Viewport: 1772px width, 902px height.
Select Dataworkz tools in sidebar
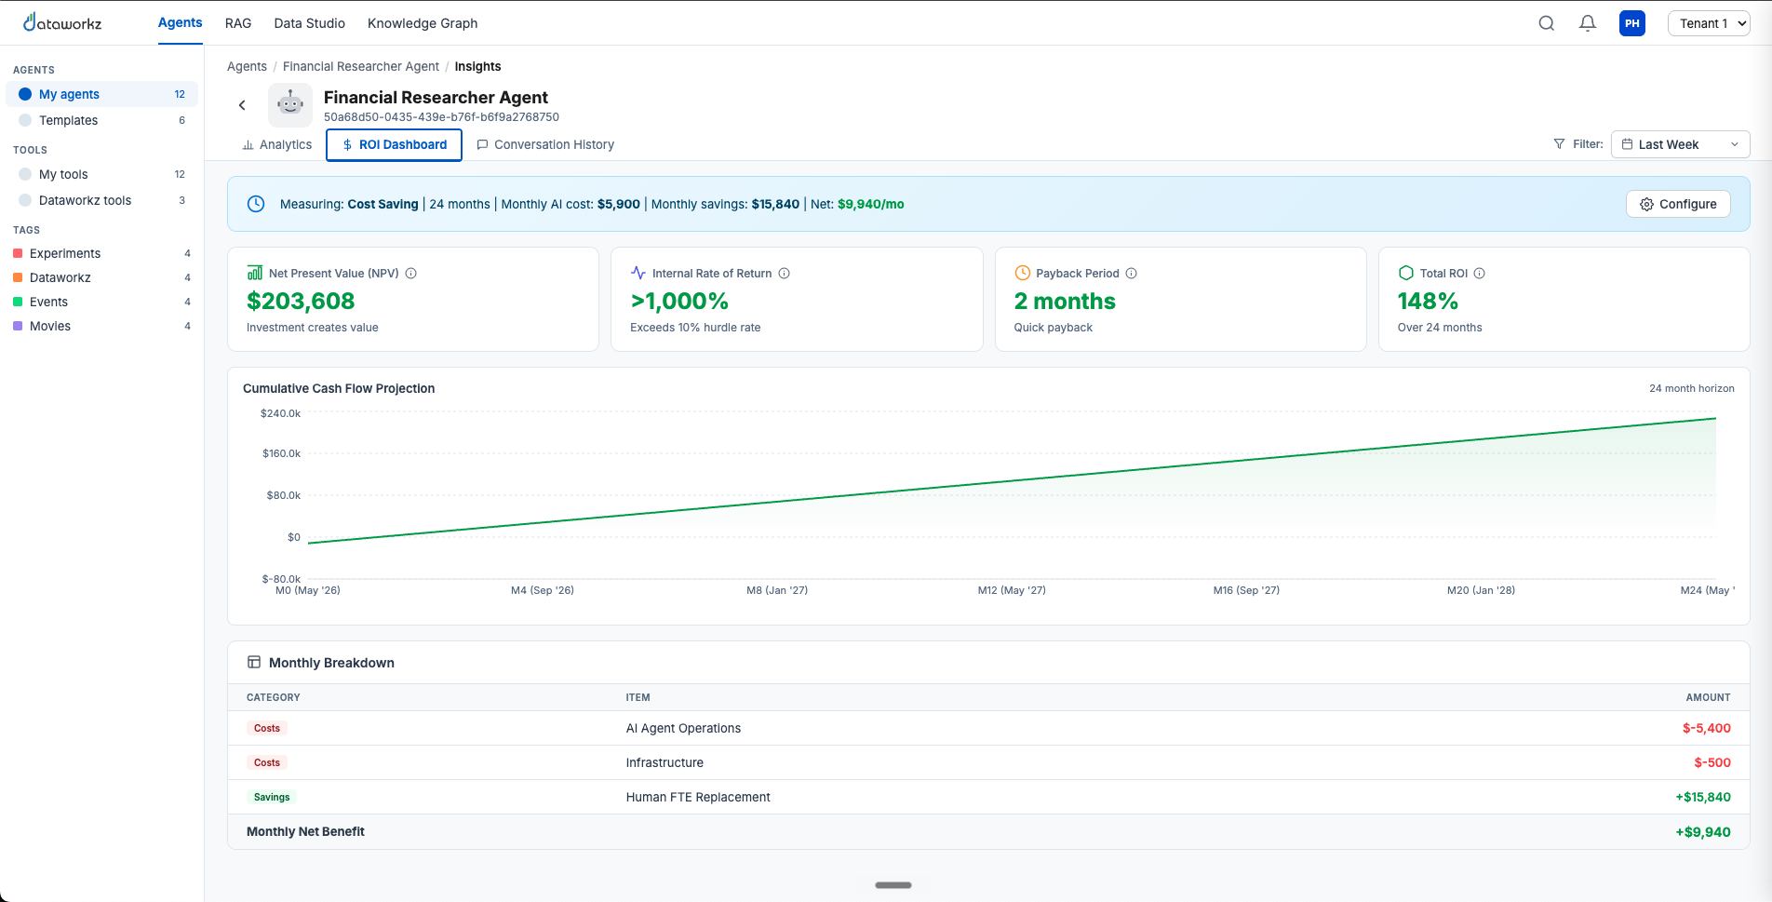tap(101, 200)
